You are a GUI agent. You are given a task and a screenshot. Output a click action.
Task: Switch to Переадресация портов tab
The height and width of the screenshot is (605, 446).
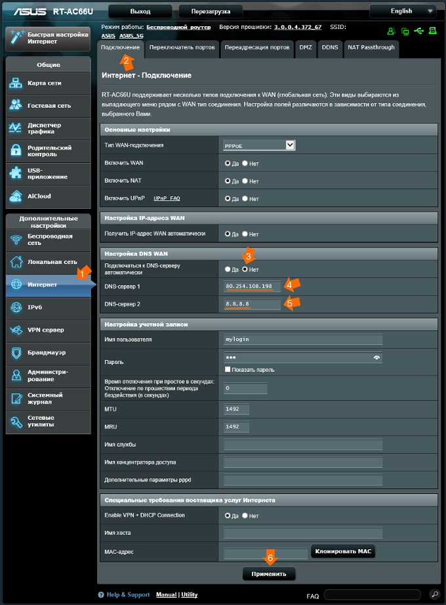coord(256,48)
